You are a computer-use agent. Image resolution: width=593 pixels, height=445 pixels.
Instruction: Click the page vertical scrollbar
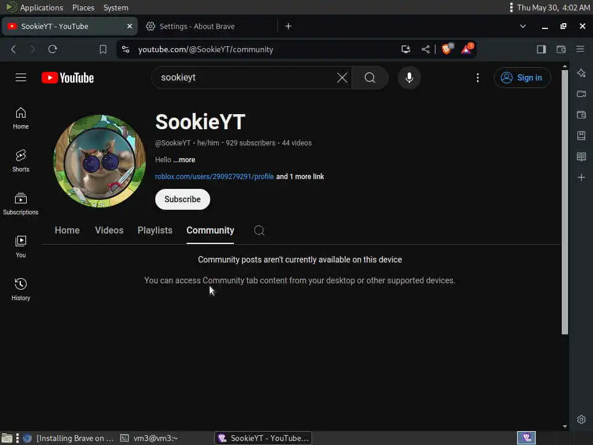565,202
